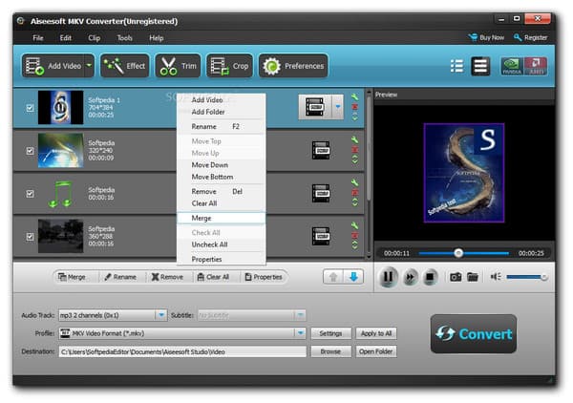Click the blue move-down arrow button
Screen dimensions: 573x403
(353, 277)
